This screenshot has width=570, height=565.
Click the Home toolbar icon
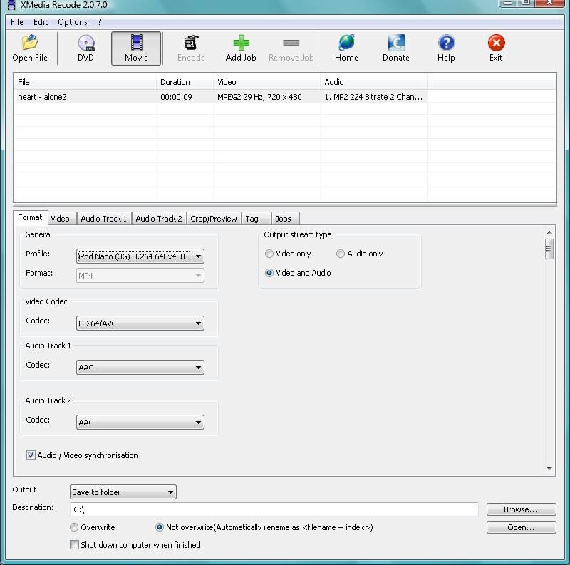click(x=346, y=47)
